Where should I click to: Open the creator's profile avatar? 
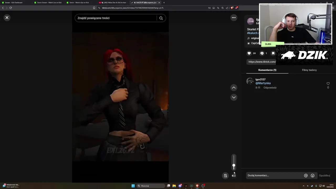(x=251, y=21)
